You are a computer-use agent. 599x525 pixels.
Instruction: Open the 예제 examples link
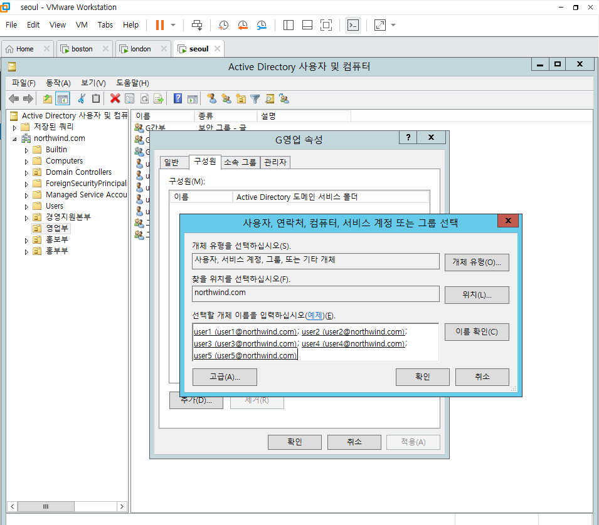(315, 315)
